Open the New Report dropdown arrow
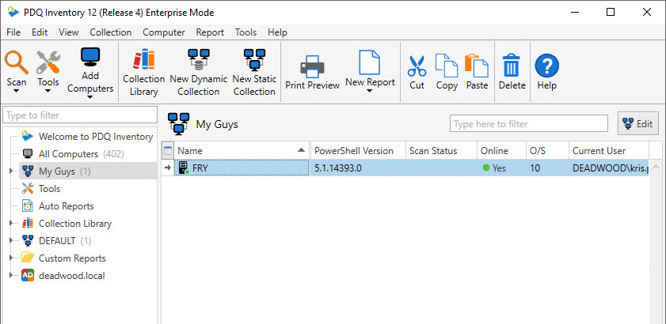Image resolution: width=666 pixels, height=324 pixels. click(370, 91)
